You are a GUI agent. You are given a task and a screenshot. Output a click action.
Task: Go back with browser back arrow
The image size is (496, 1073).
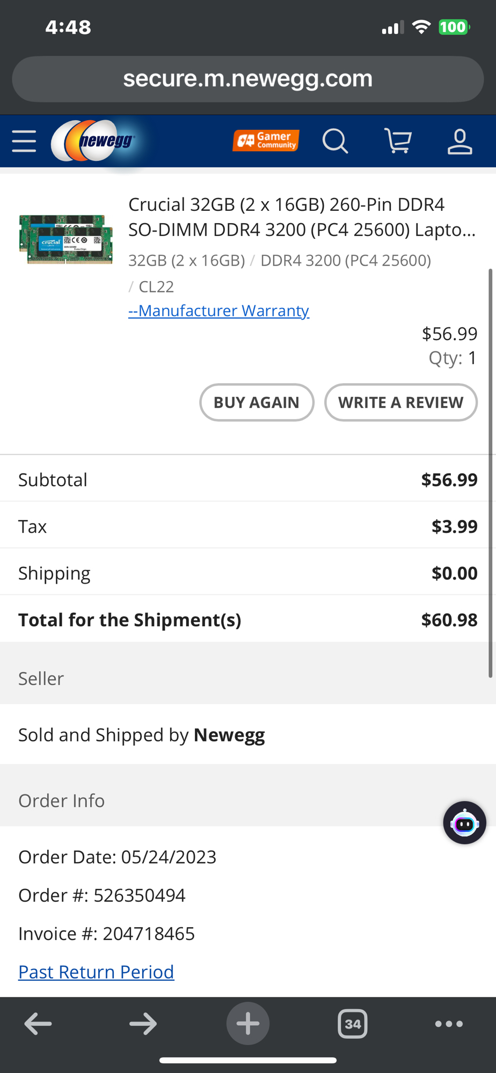[38, 1024]
